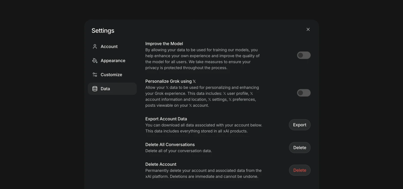Click the icon beside the Data entry
The image size is (403, 189).
click(x=95, y=88)
